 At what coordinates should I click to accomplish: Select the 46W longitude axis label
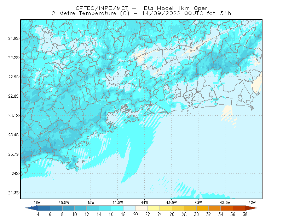pos(37,202)
